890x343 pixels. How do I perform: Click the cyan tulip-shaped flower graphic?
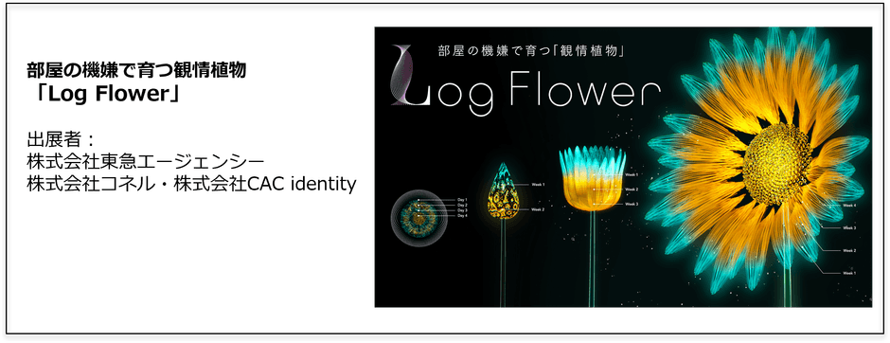click(592, 178)
